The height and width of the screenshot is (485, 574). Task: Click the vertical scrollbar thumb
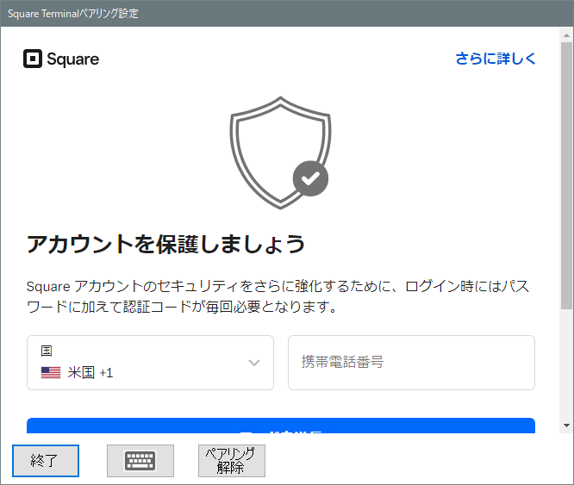point(566,172)
